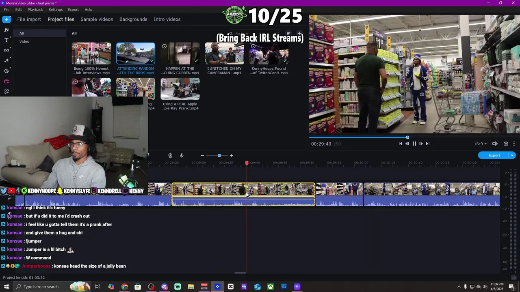Image resolution: width=520 pixels, height=292 pixels.
Task: Click the taskbar search box
Action: pos(53,287)
